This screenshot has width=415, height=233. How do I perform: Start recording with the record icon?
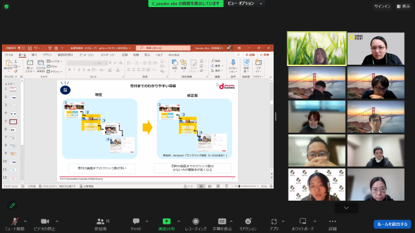pyautogui.click(x=196, y=221)
